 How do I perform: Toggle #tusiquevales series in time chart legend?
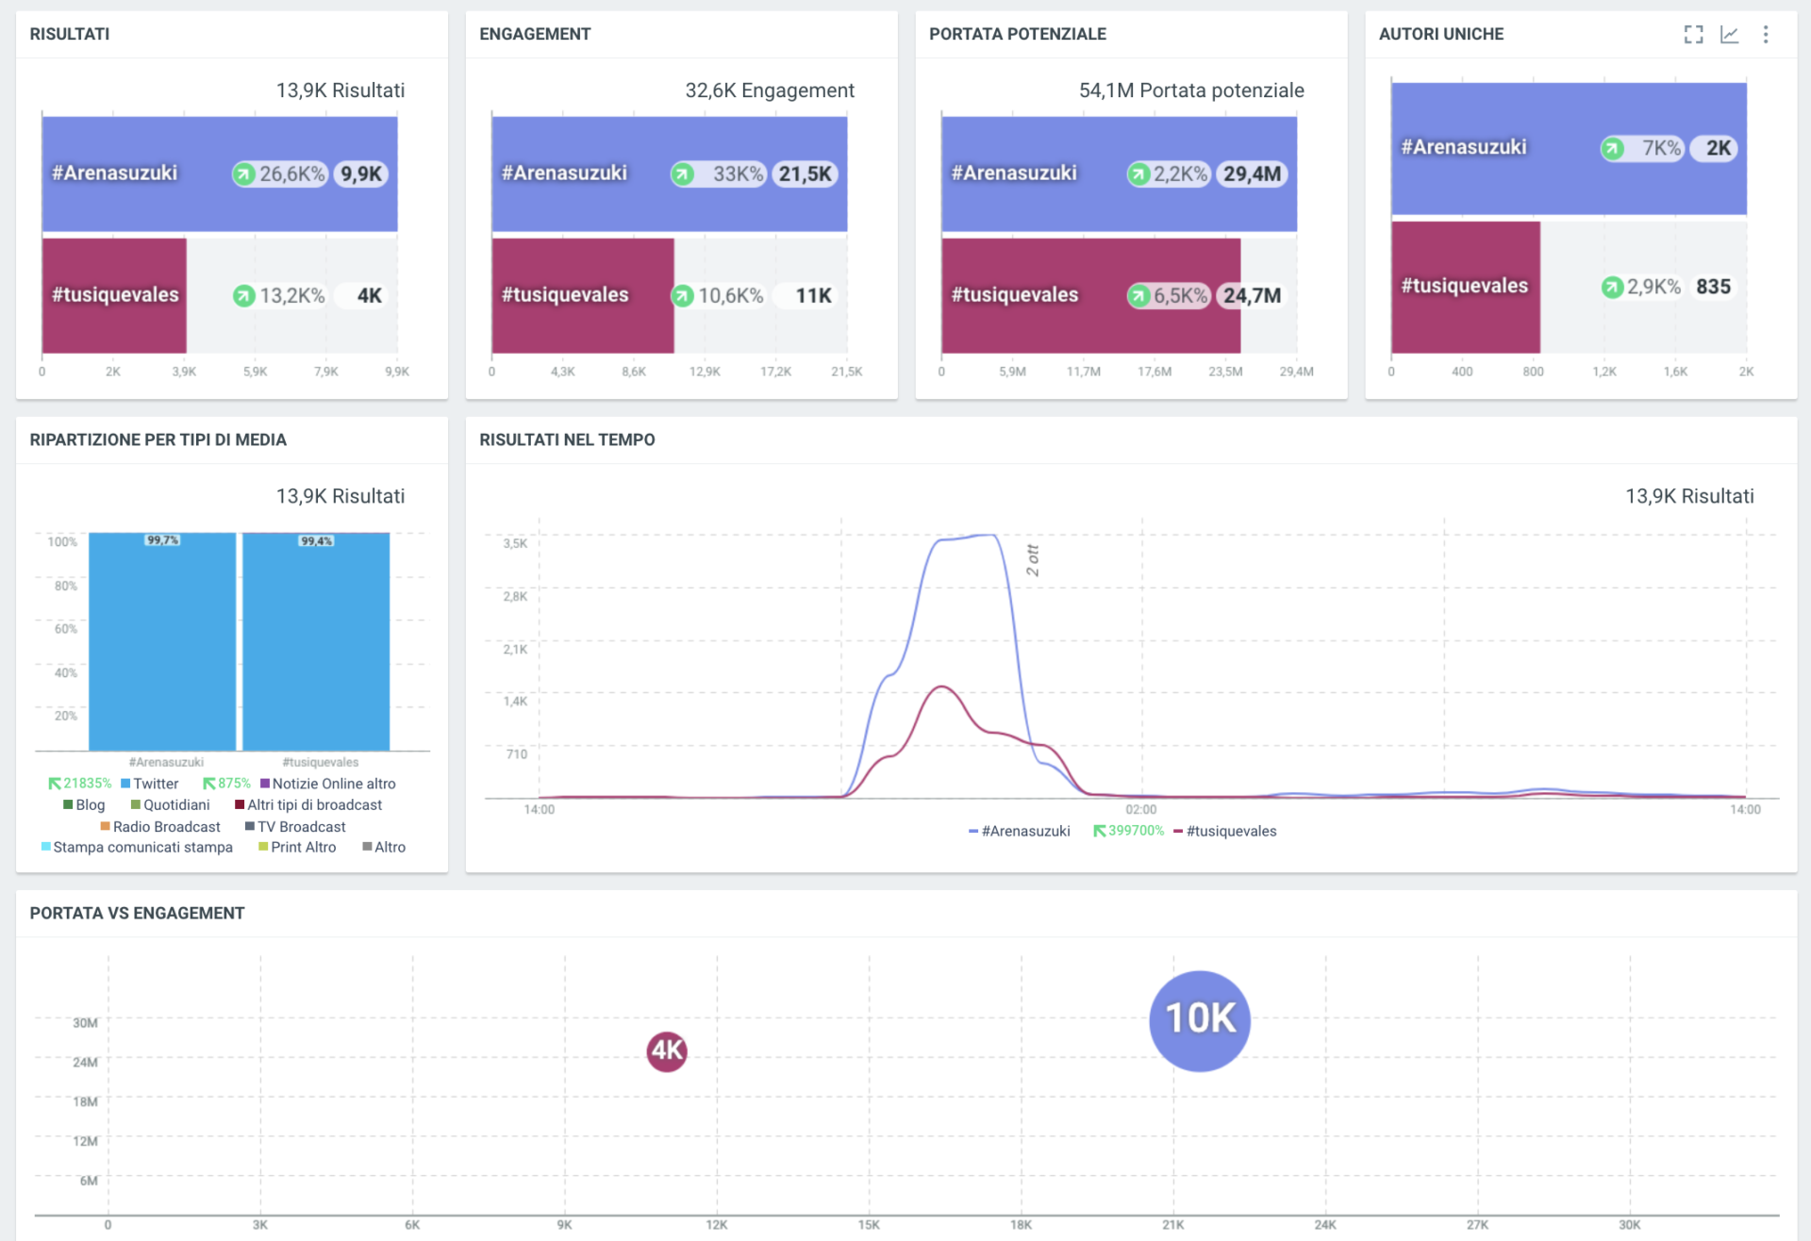pyautogui.click(x=1225, y=832)
